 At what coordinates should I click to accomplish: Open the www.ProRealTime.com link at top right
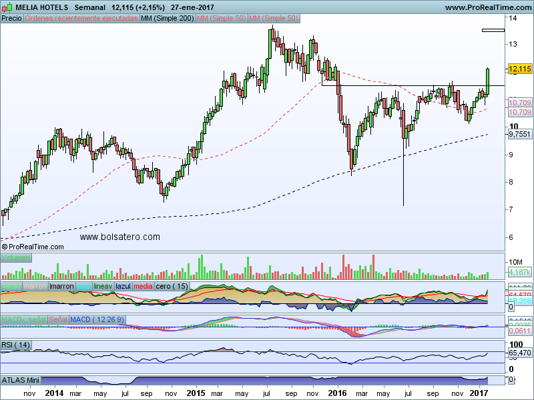click(x=487, y=7)
